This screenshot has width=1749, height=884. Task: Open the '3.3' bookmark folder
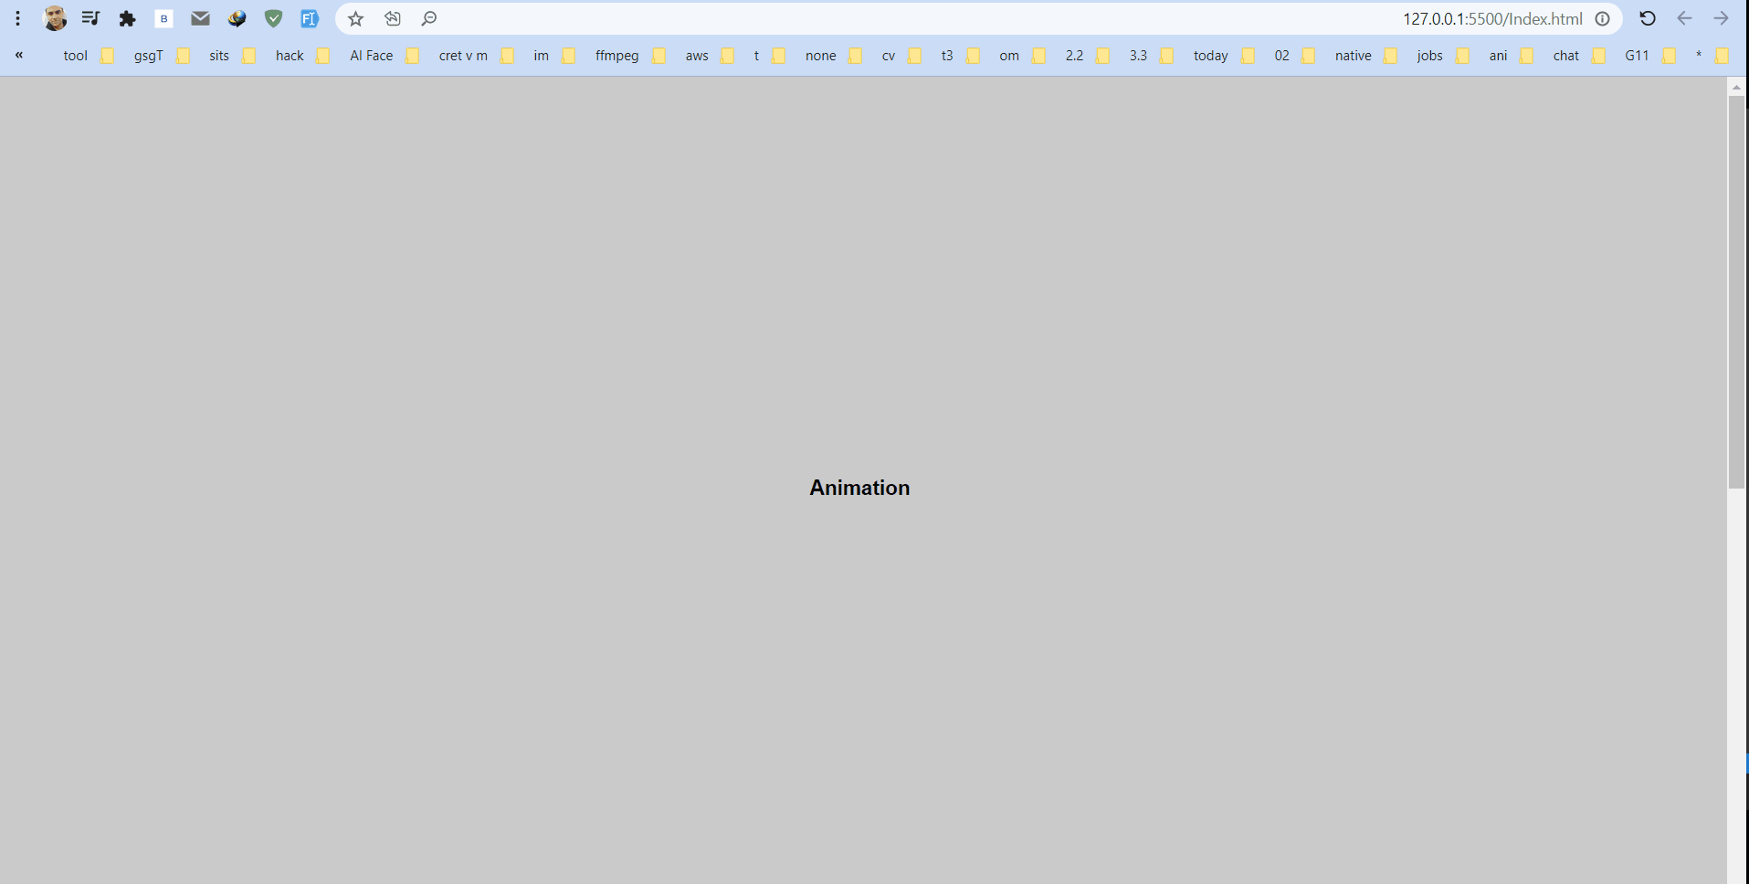tap(1151, 56)
